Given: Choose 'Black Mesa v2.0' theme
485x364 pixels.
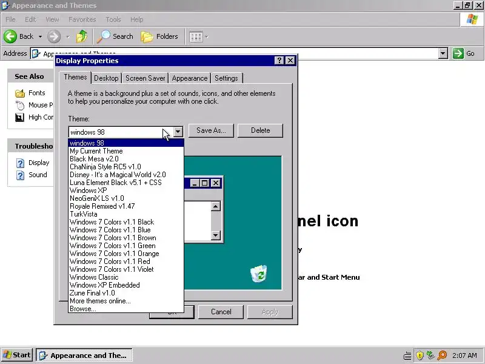Looking at the screenshot, I should pyautogui.click(x=126, y=159).
